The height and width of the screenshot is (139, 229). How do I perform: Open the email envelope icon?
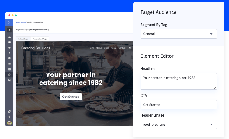pos(9,42)
